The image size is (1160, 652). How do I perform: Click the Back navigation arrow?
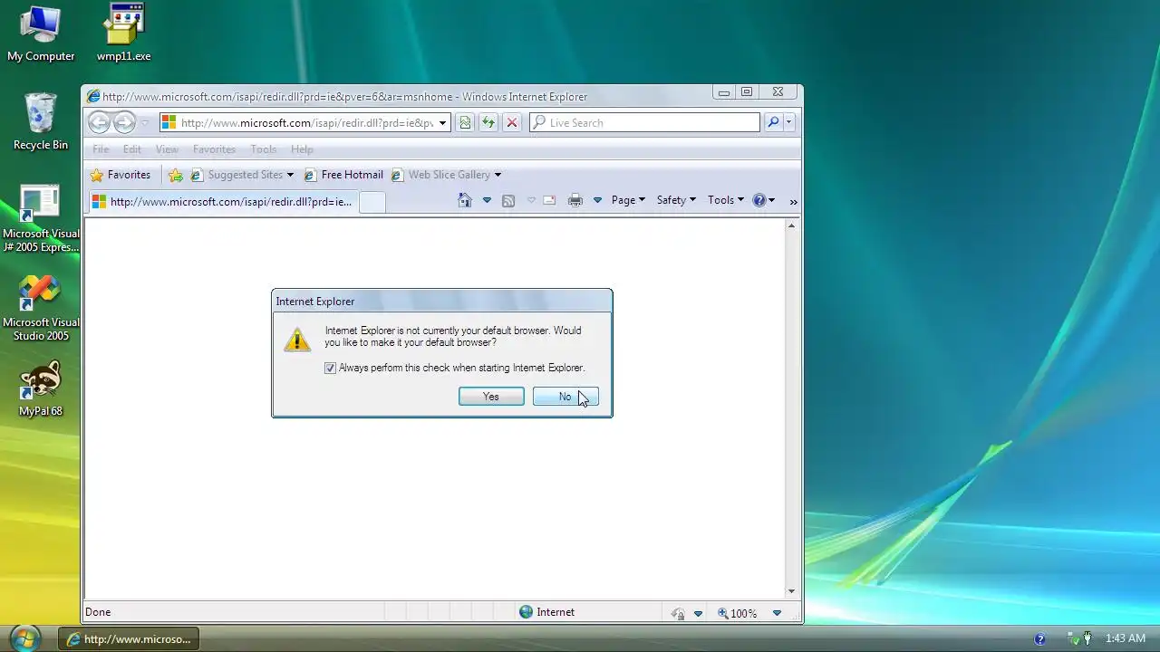[99, 122]
